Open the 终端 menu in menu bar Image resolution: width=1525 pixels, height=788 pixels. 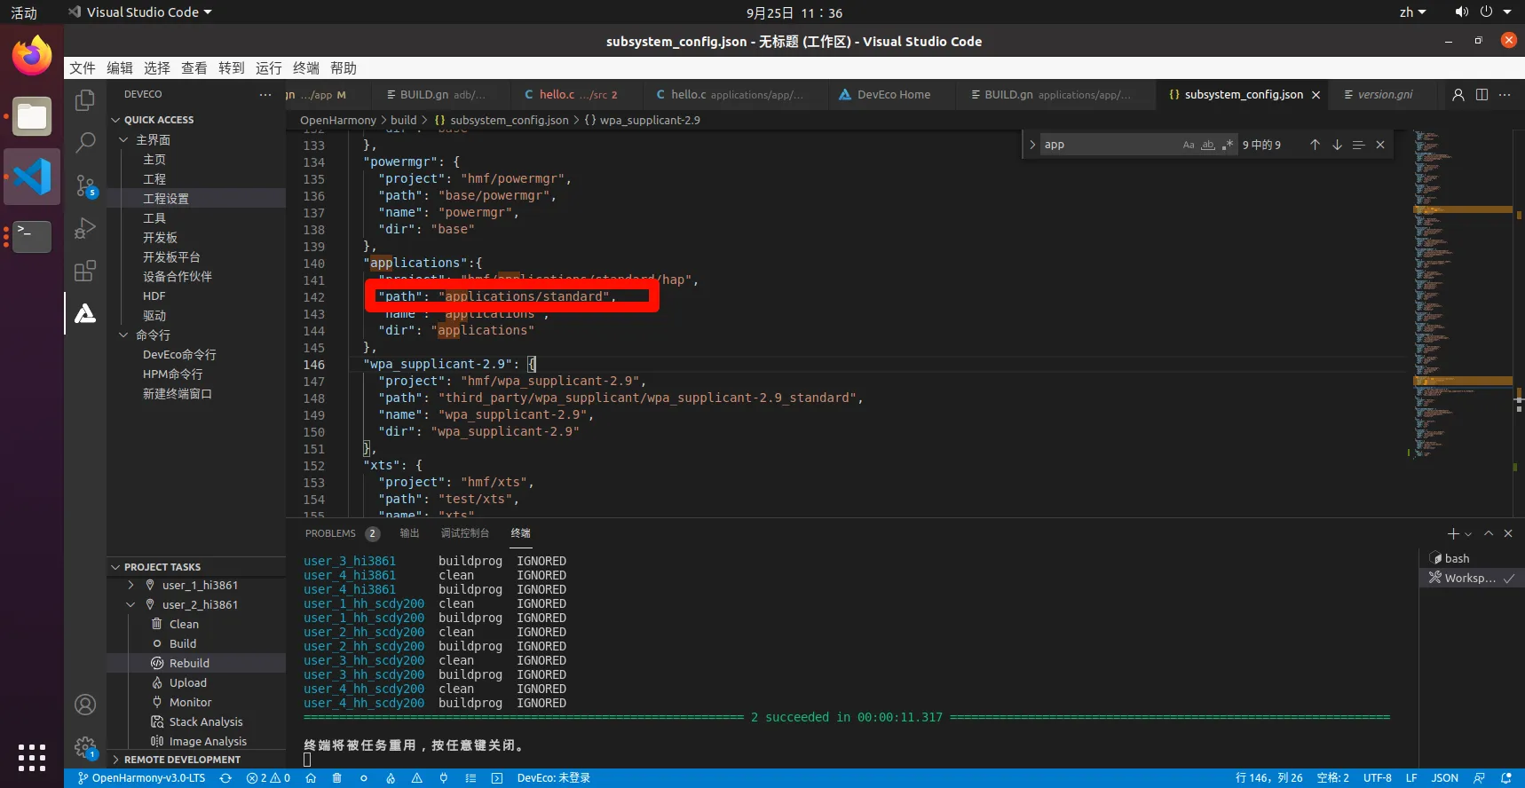(306, 68)
